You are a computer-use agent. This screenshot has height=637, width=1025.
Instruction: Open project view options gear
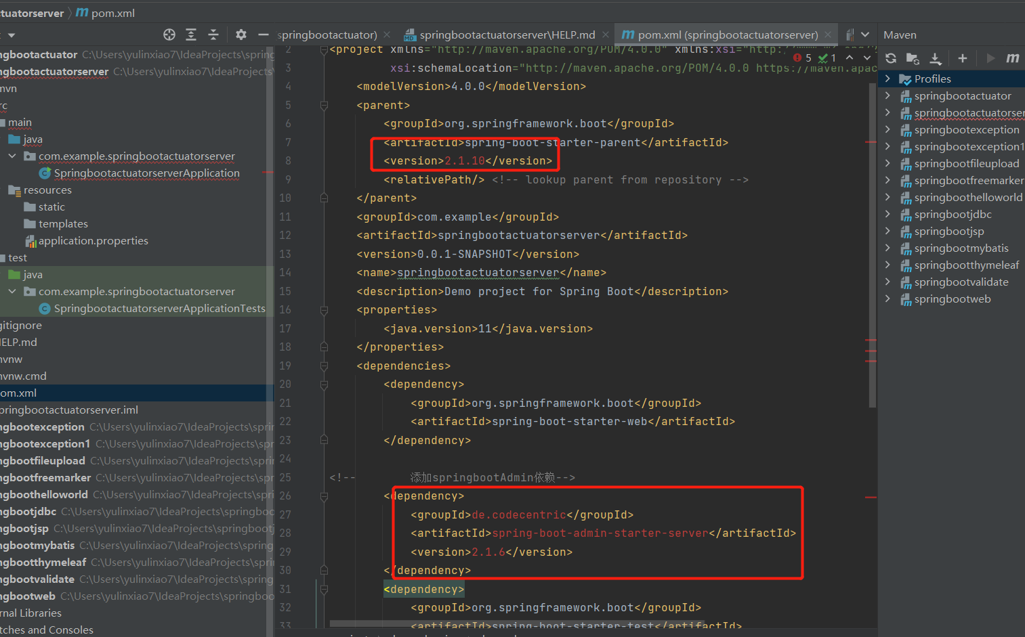click(241, 35)
